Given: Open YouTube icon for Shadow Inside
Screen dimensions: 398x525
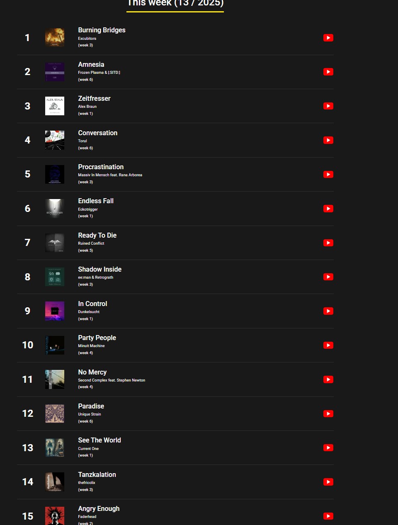Looking at the screenshot, I should (328, 277).
